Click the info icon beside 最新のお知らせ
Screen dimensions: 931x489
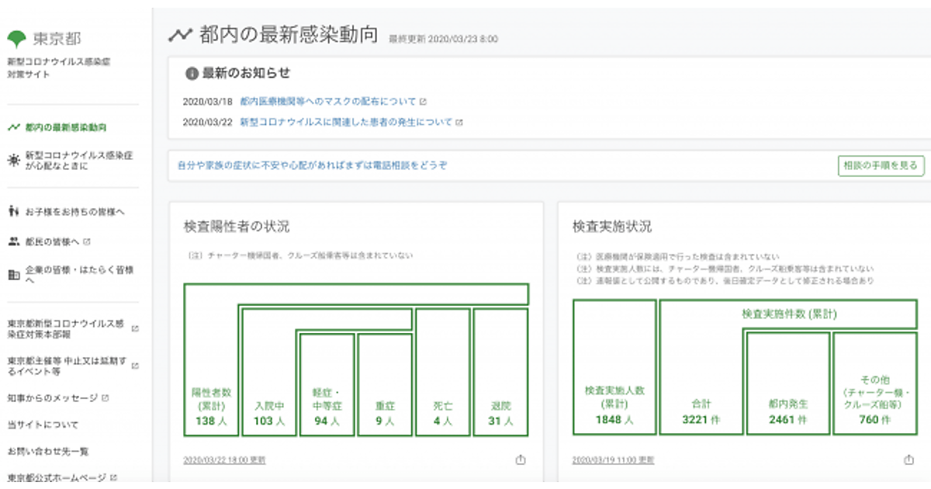tap(191, 74)
